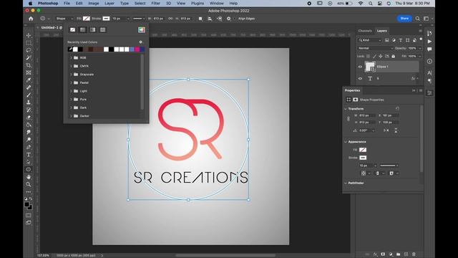The width and height of the screenshot is (458, 258).
Task: Click the stroke width field in options bar
Action: pos(119,19)
